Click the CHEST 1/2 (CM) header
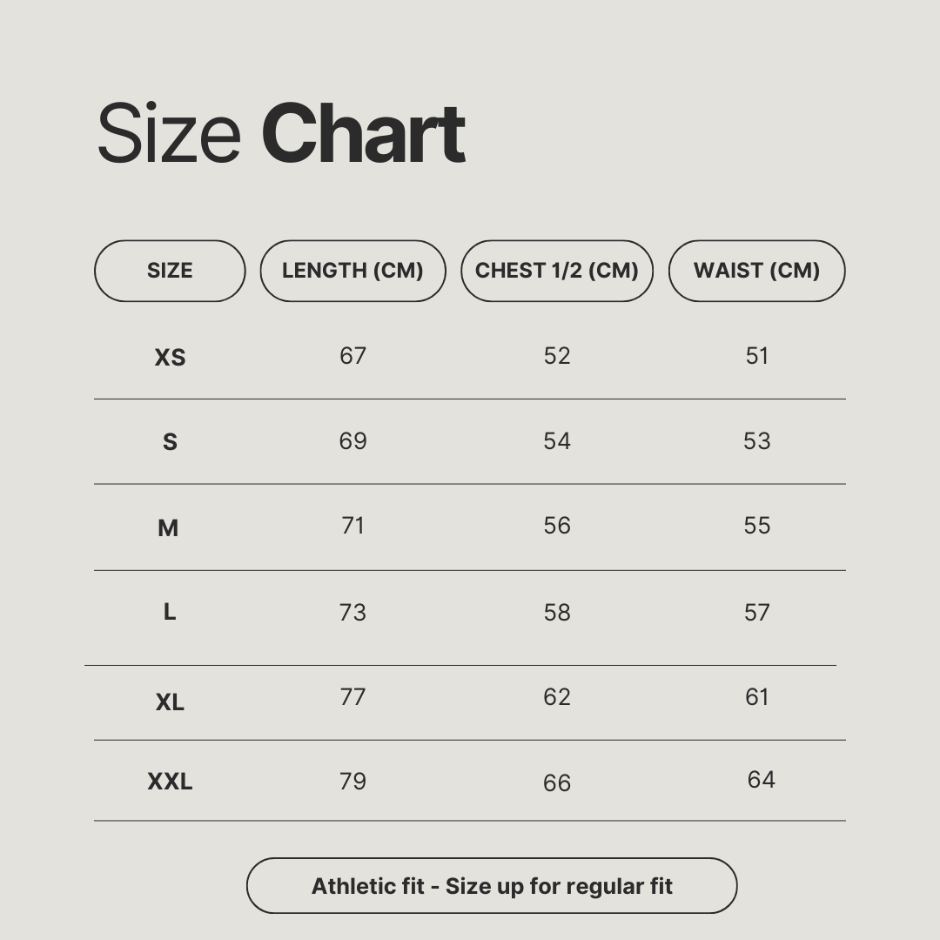The height and width of the screenshot is (940, 940). click(557, 271)
